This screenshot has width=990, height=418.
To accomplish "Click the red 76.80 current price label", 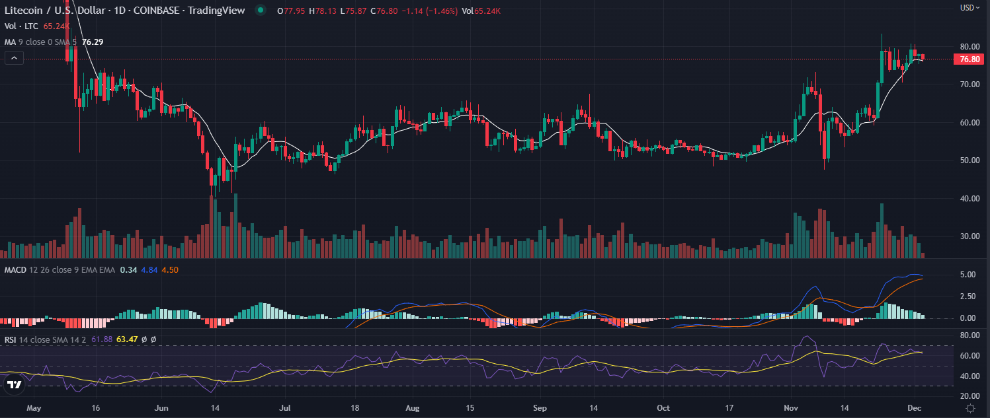I will [969, 59].
